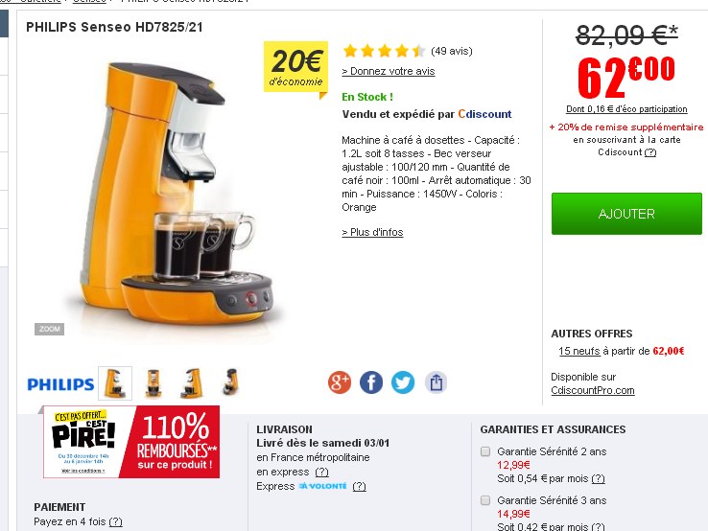Select the second product thumbnail
Image resolution: width=708 pixels, height=531 pixels.
tap(153, 383)
